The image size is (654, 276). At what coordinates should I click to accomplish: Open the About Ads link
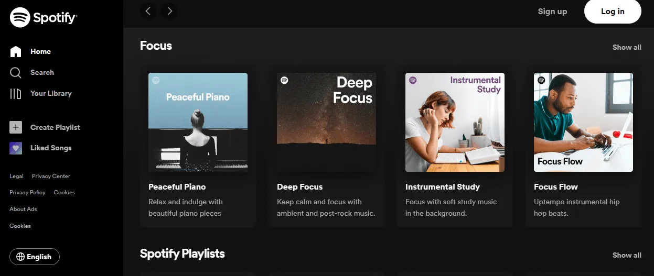(23, 209)
